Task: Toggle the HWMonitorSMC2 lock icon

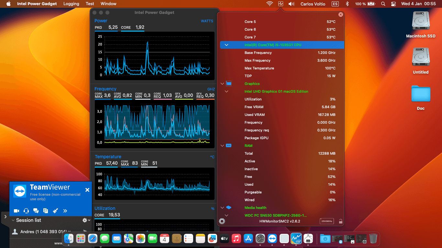Action: (340, 222)
